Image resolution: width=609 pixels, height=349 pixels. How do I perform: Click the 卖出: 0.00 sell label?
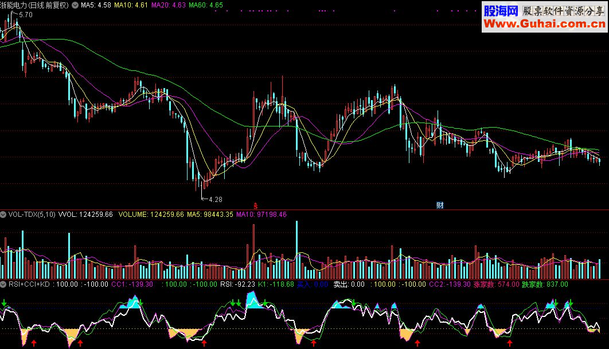(x=349, y=284)
